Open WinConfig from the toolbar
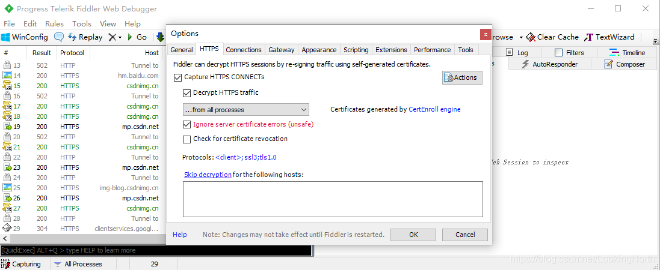Screen dimensions: 660x270 [x=25, y=37]
